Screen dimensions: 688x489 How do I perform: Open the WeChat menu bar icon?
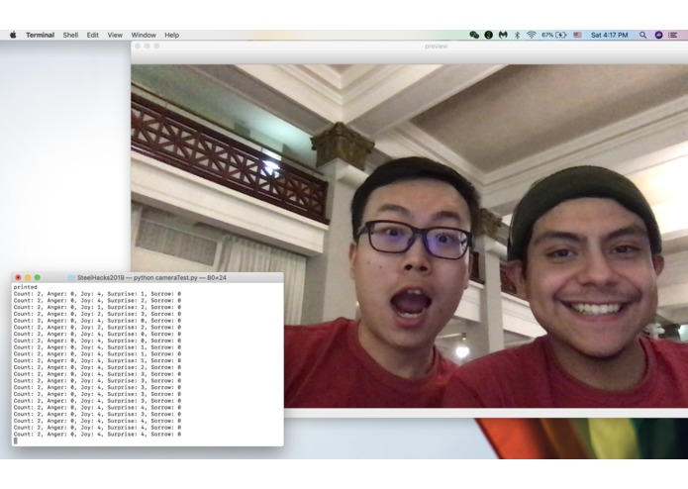pyautogui.click(x=474, y=35)
